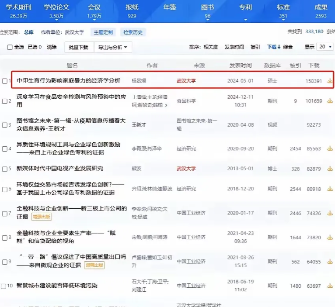Viewport: 335px width, 307px height.
Task: Toggle the 全选 select-all checkbox
Action: (10, 47)
